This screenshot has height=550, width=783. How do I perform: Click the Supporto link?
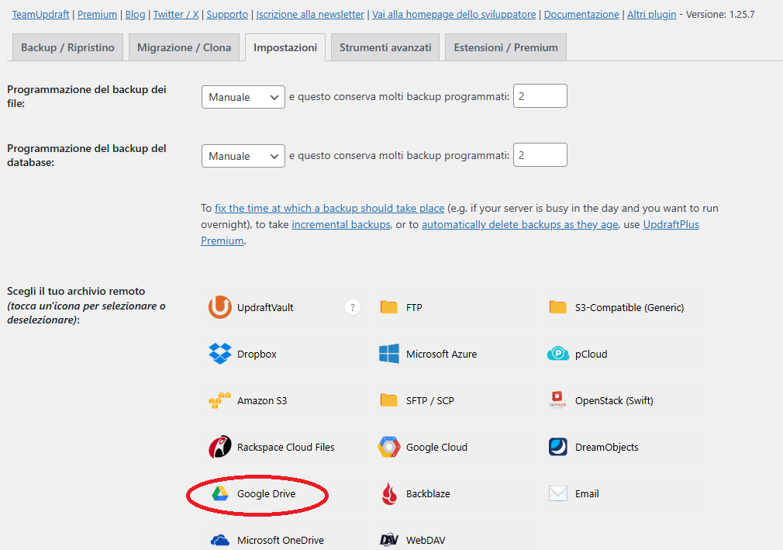[x=227, y=15]
